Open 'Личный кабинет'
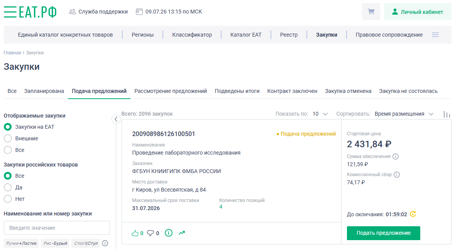 [x=418, y=12]
